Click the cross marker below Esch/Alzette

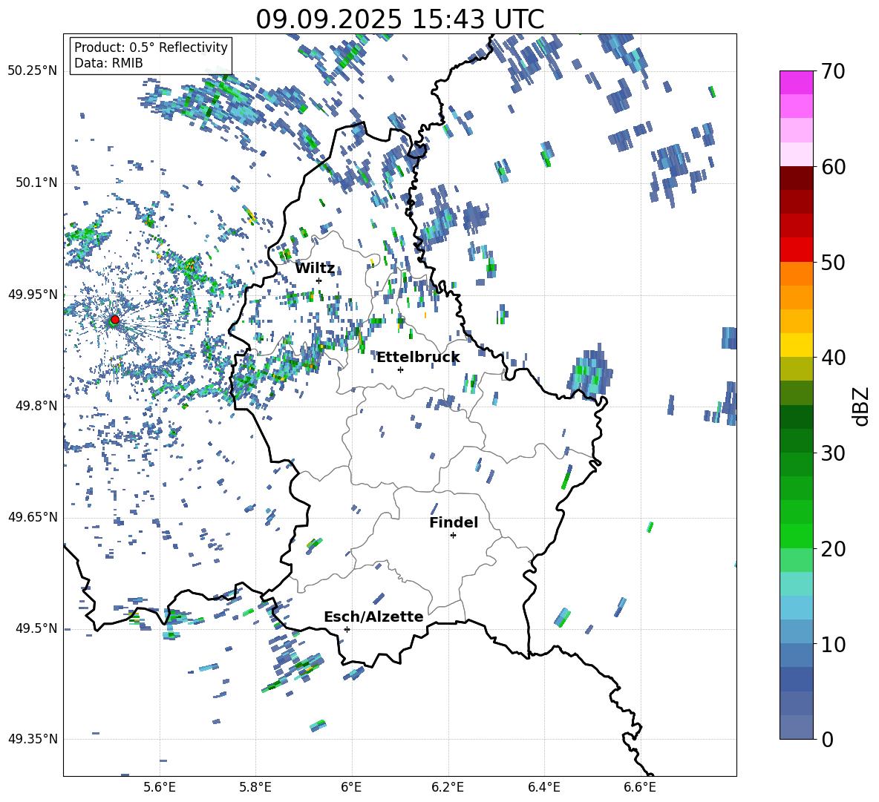(347, 629)
